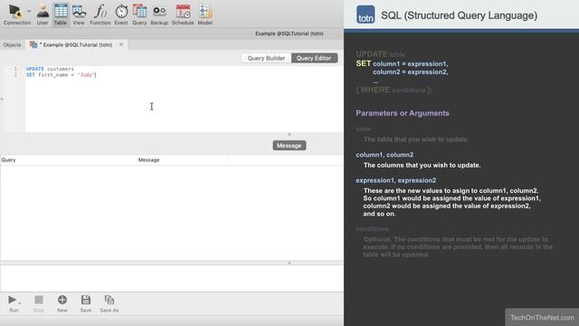Click into the SQL query editor area
Image resolution: width=579 pixels, height=326 pixels.
tap(184, 99)
